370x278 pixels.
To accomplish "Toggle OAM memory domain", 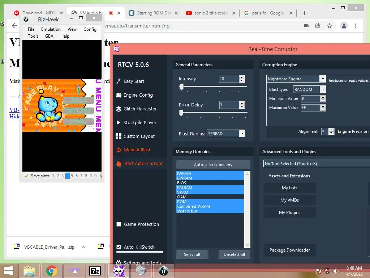I will pyautogui.click(x=210, y=197).
